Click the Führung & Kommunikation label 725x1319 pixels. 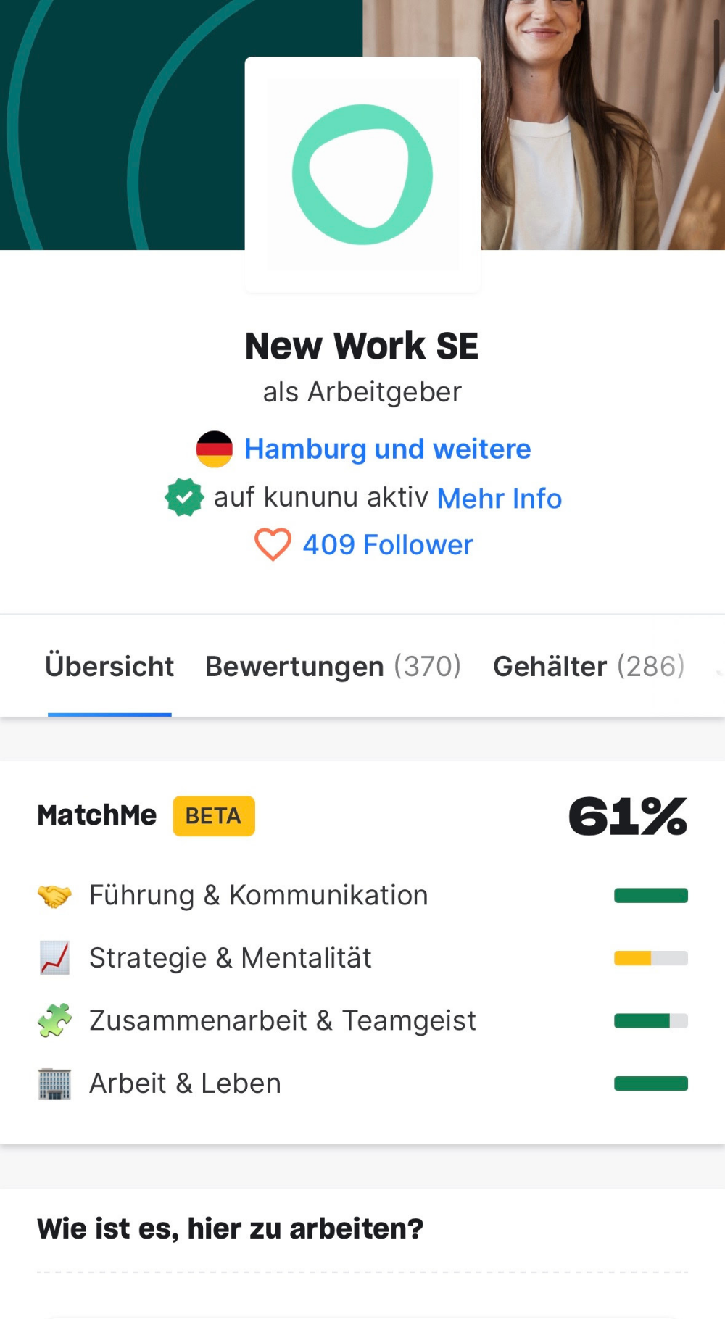258,895
